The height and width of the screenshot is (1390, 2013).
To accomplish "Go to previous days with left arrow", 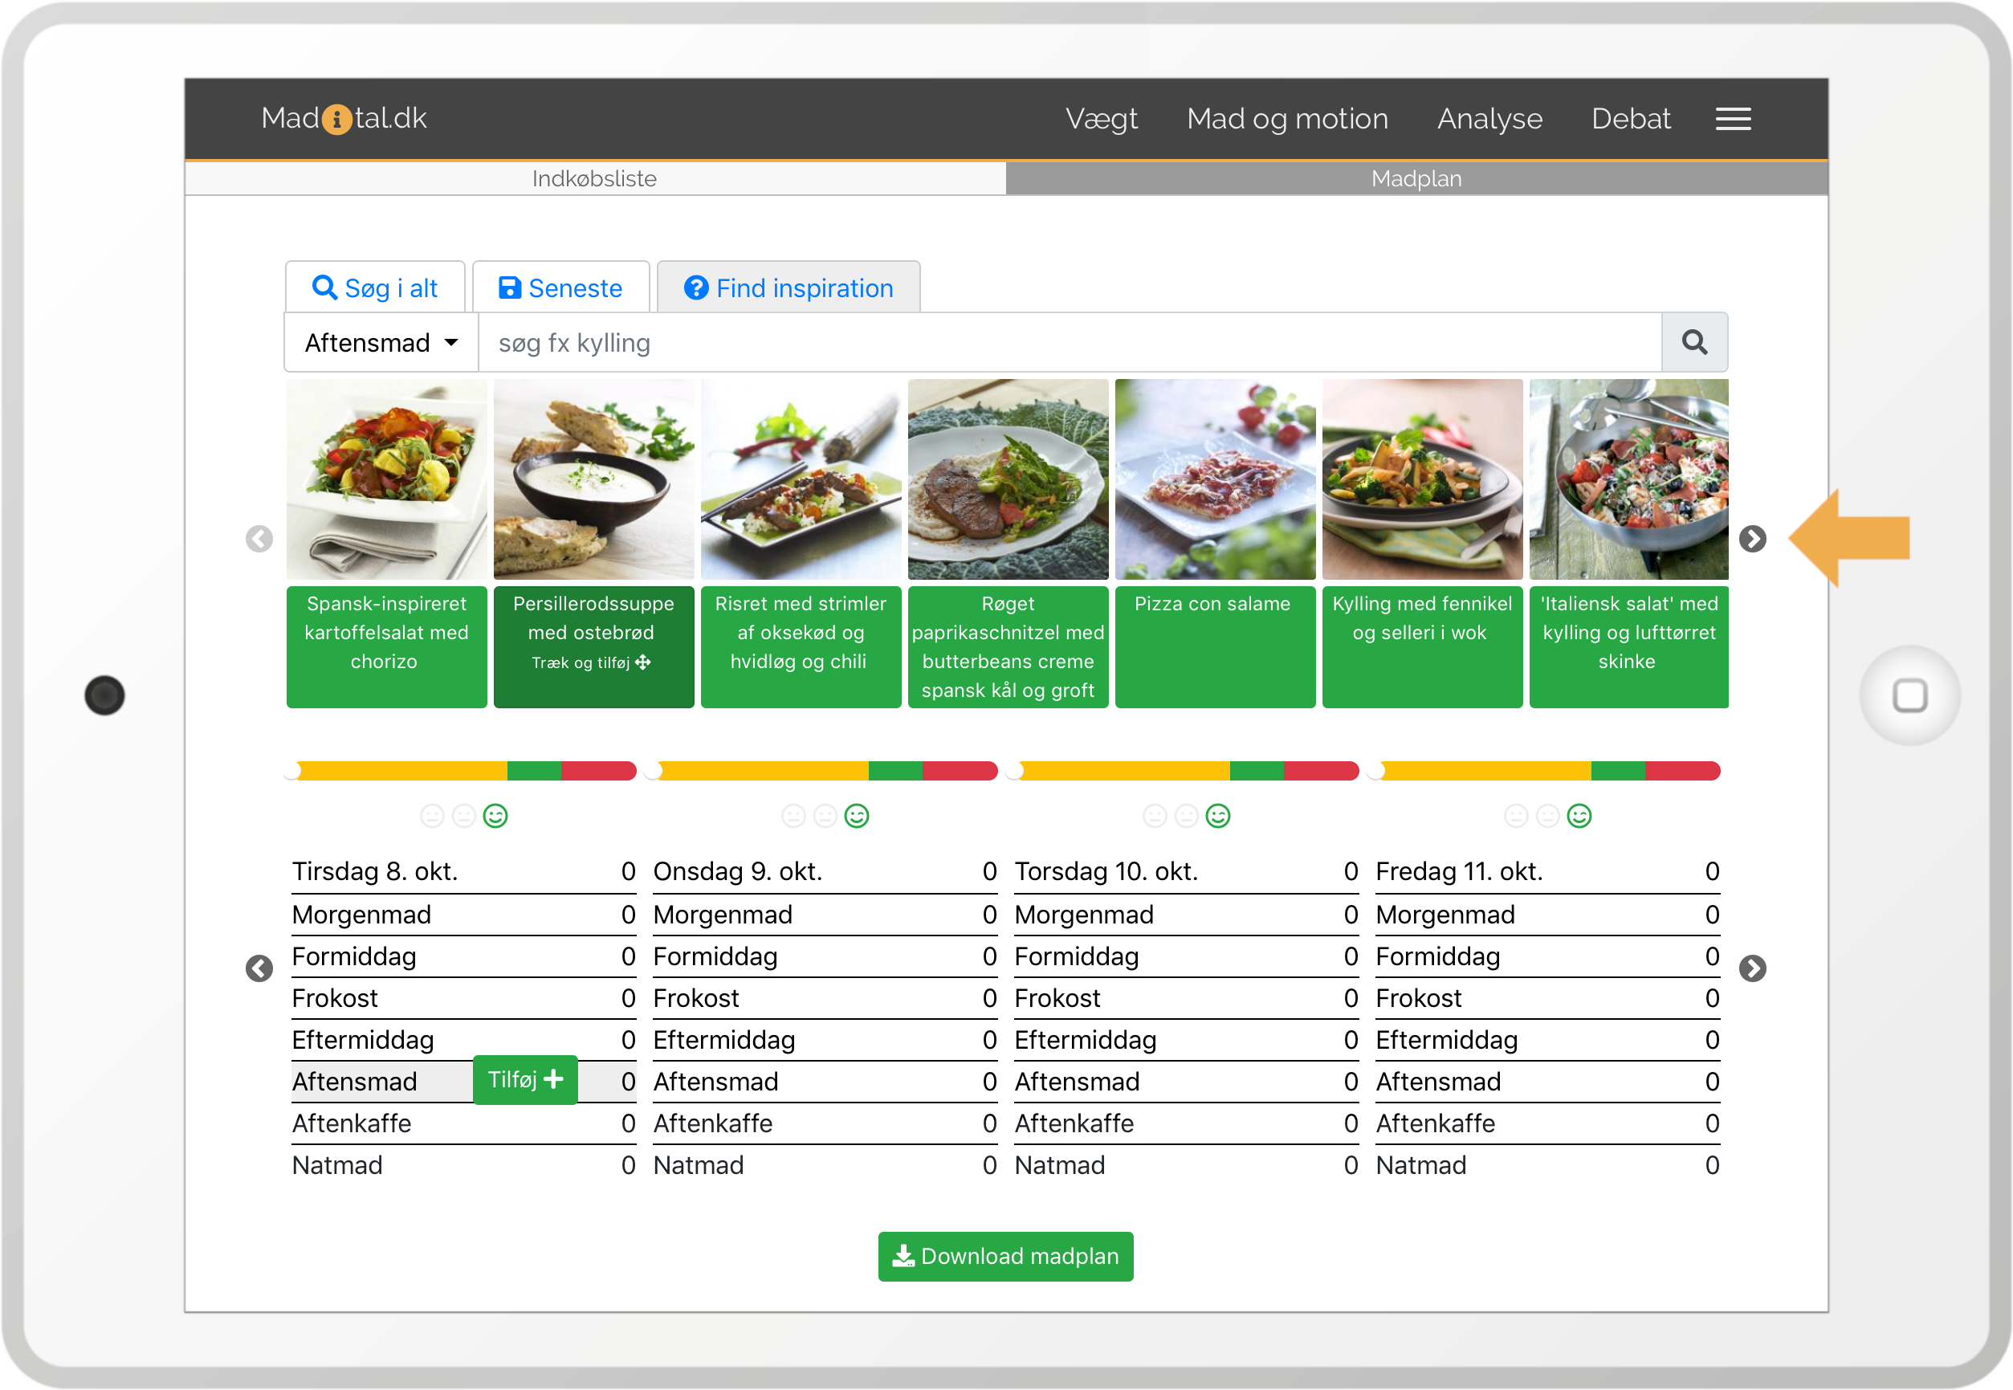I will coord(259,968).
